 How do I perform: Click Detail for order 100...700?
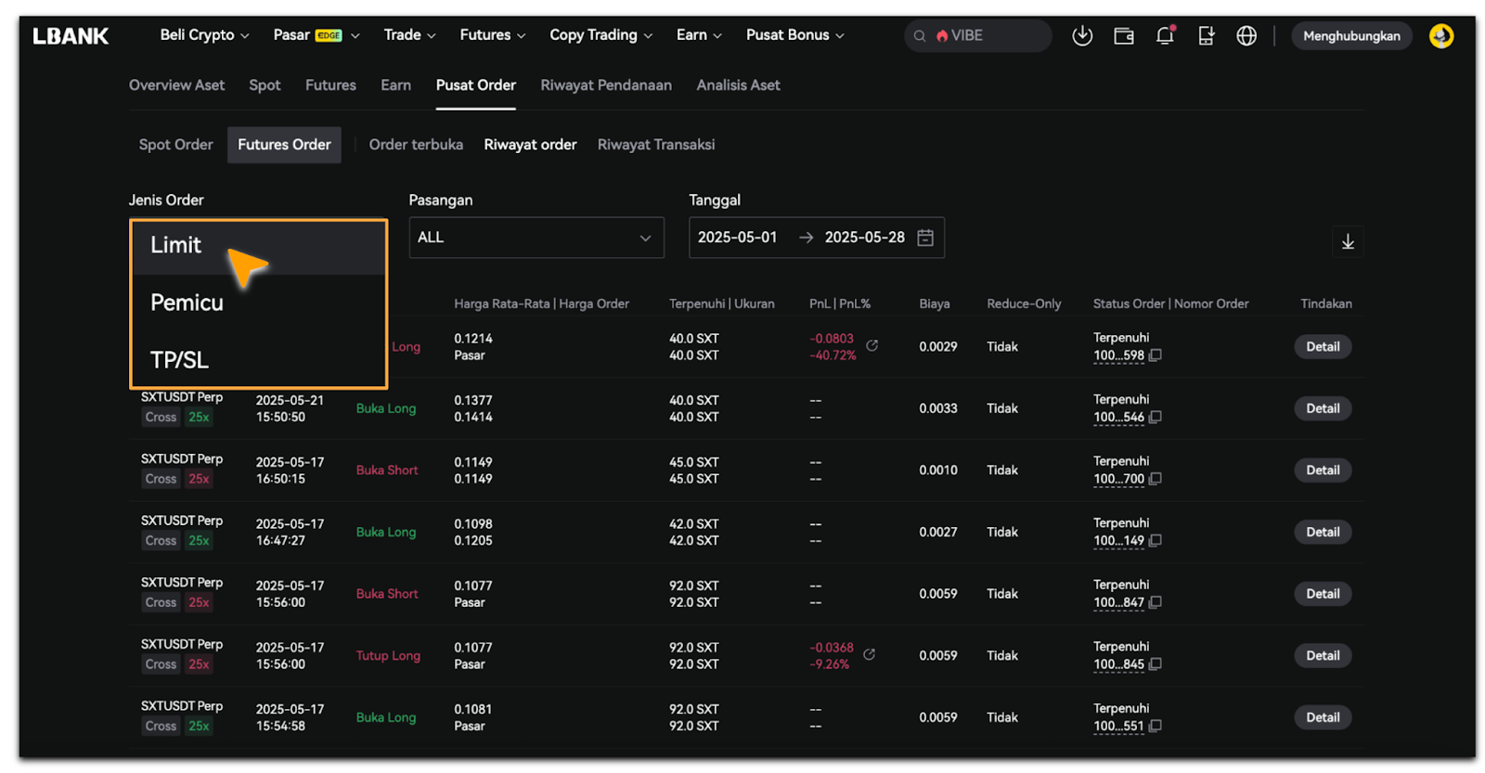point(1322,470)
